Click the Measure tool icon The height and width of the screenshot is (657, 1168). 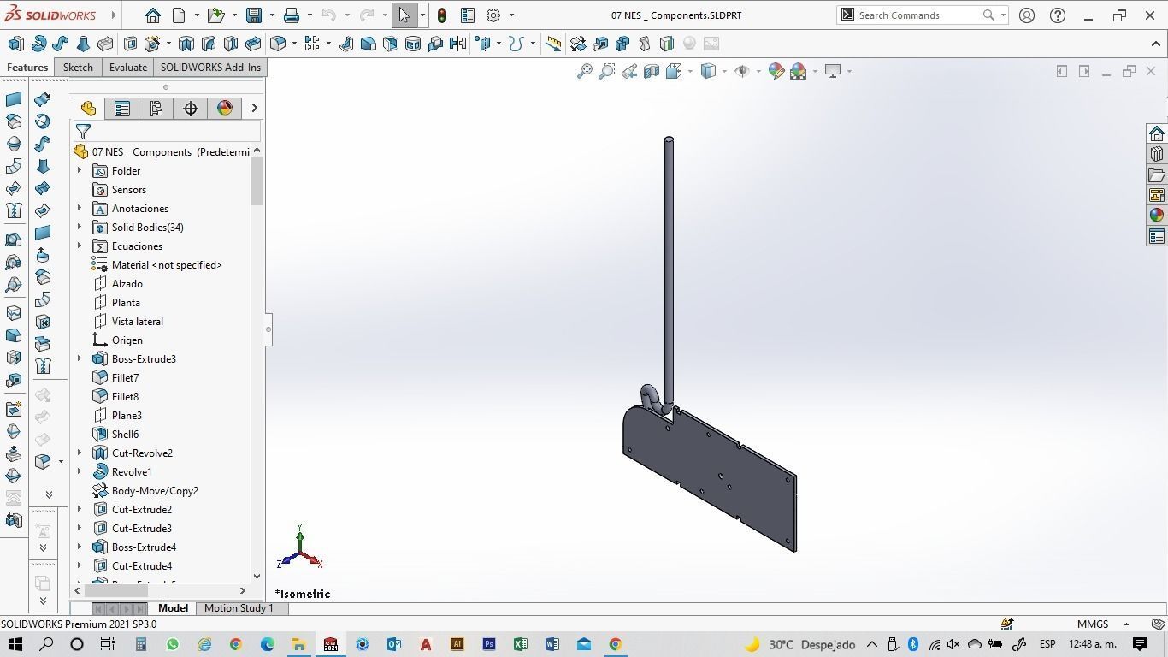(x=554, y=44)
